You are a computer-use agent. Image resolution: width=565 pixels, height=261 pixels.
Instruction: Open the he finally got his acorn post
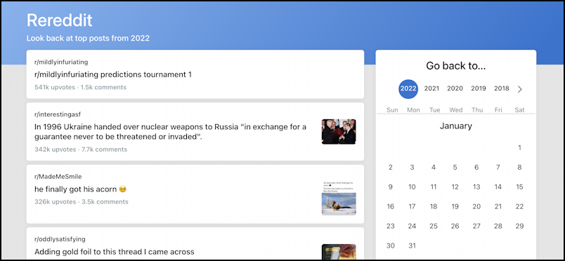[80, 189]
